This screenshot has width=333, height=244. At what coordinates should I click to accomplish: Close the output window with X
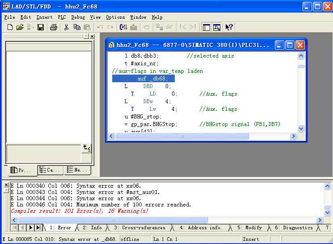point(6,185)
